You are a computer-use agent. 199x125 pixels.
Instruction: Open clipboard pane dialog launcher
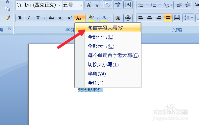coord(10,29)
